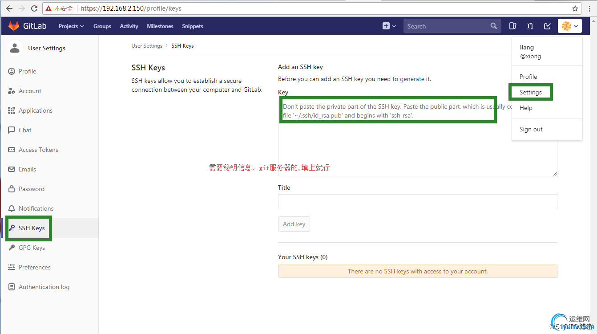Open the merge requests icon in the navbar
This screenshot has height=334, width=597.
[530, 26]
